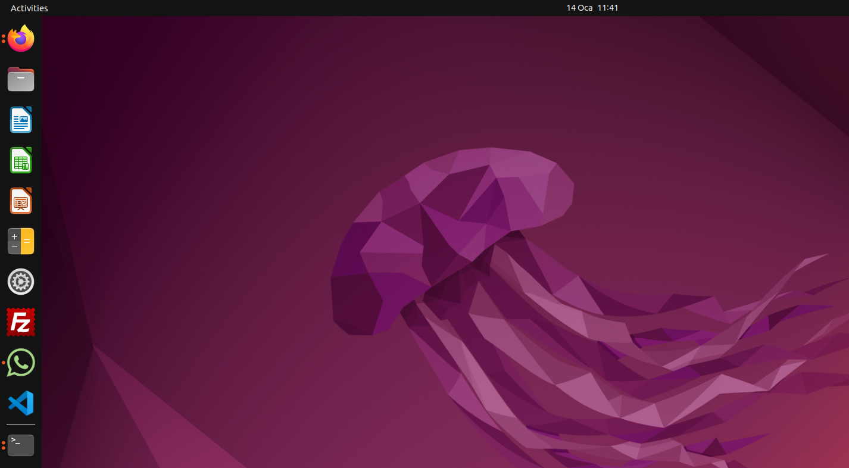Open LibreOffice Impress presentation icon
The height and width of the screenshot is (468, 849).
[x=21, y=201]
